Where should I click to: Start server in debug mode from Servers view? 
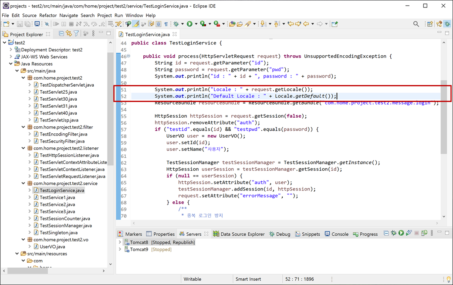coord(393,233)
